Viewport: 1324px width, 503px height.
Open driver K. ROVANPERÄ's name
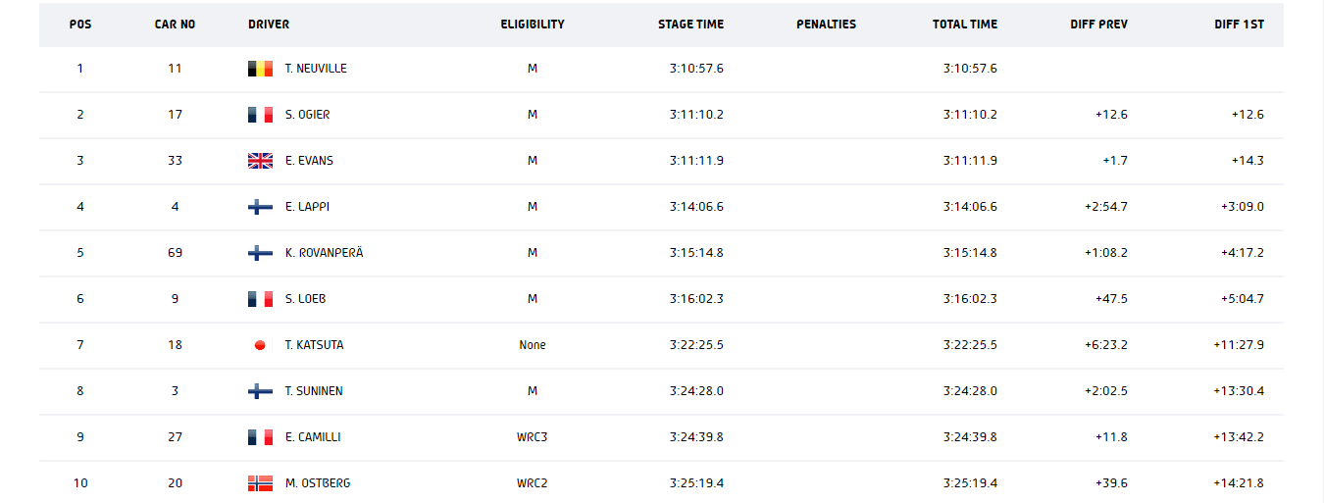[x=324, y=253]
